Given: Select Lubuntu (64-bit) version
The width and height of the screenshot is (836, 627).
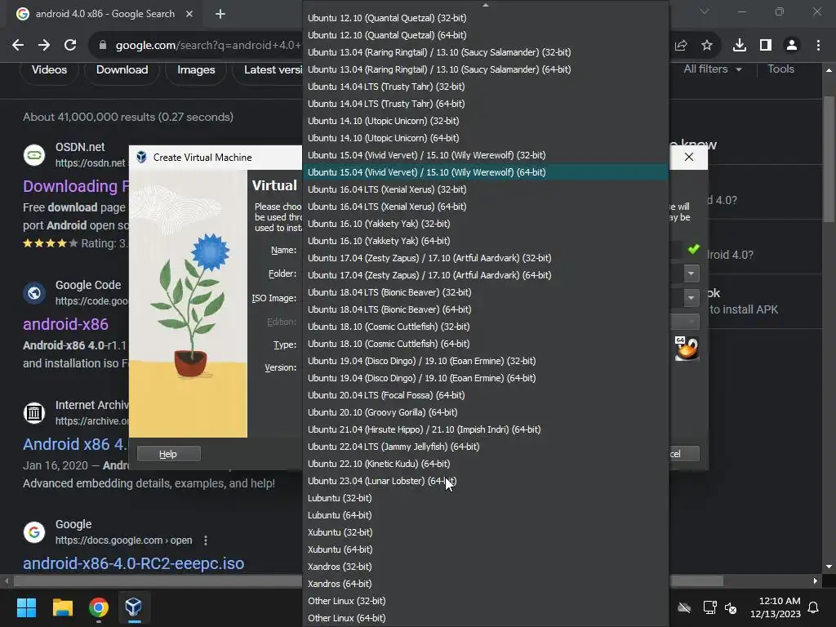Looking at the screenshot, I should click(x=485, y=515).
